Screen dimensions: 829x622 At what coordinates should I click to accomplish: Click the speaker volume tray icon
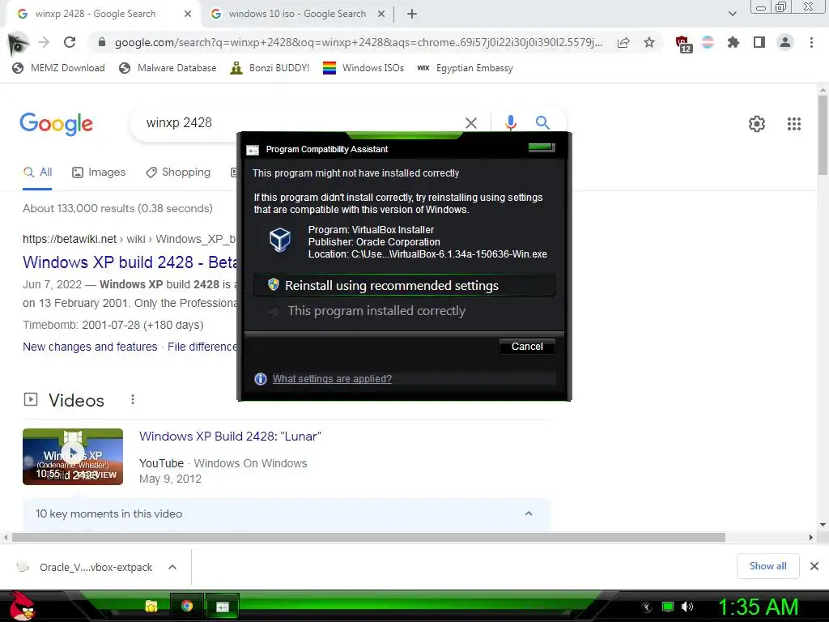(x=687, y=607)
